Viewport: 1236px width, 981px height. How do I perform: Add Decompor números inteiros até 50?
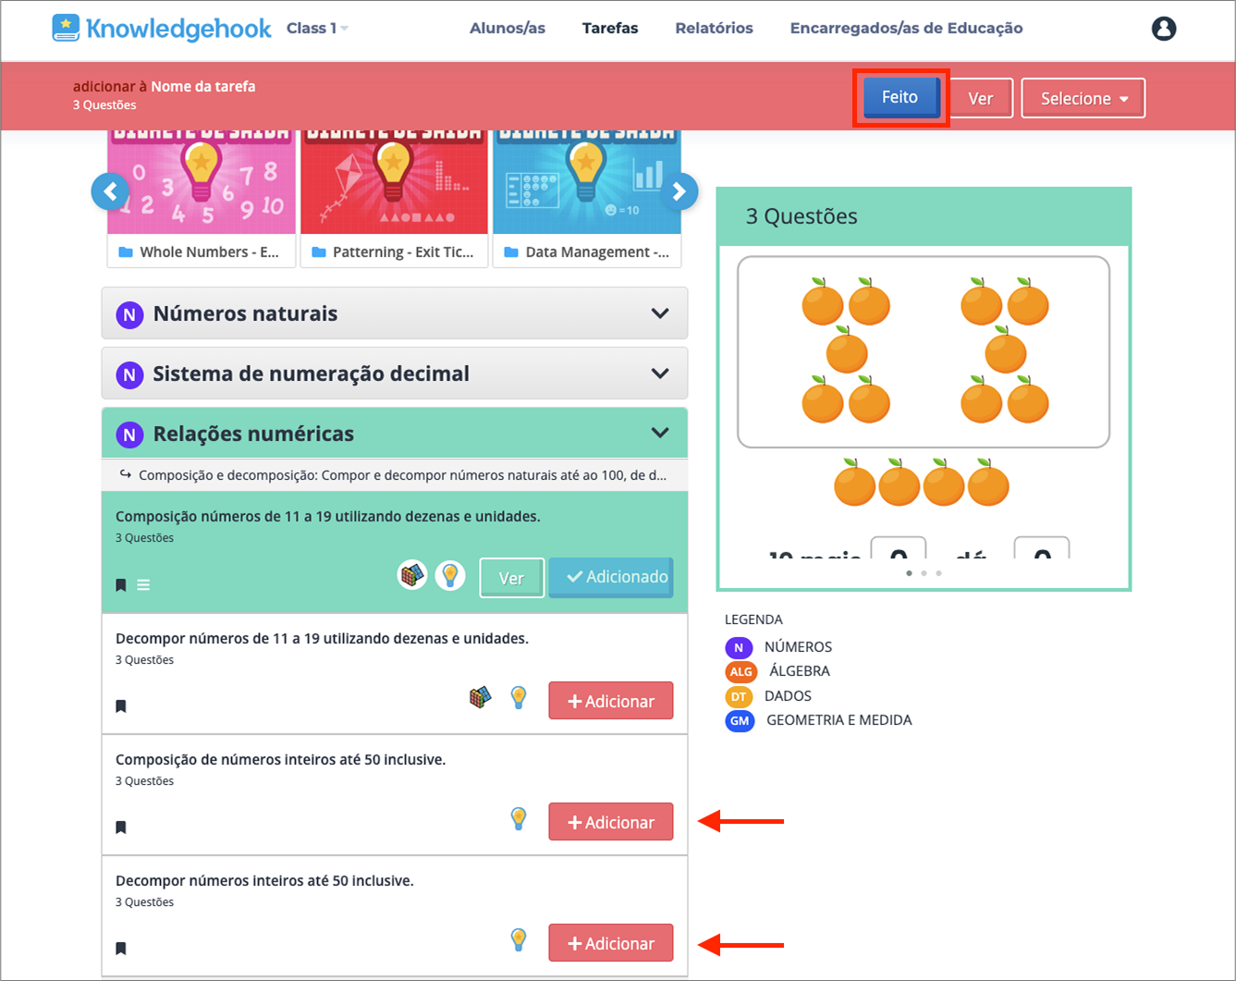coord(611,943)
